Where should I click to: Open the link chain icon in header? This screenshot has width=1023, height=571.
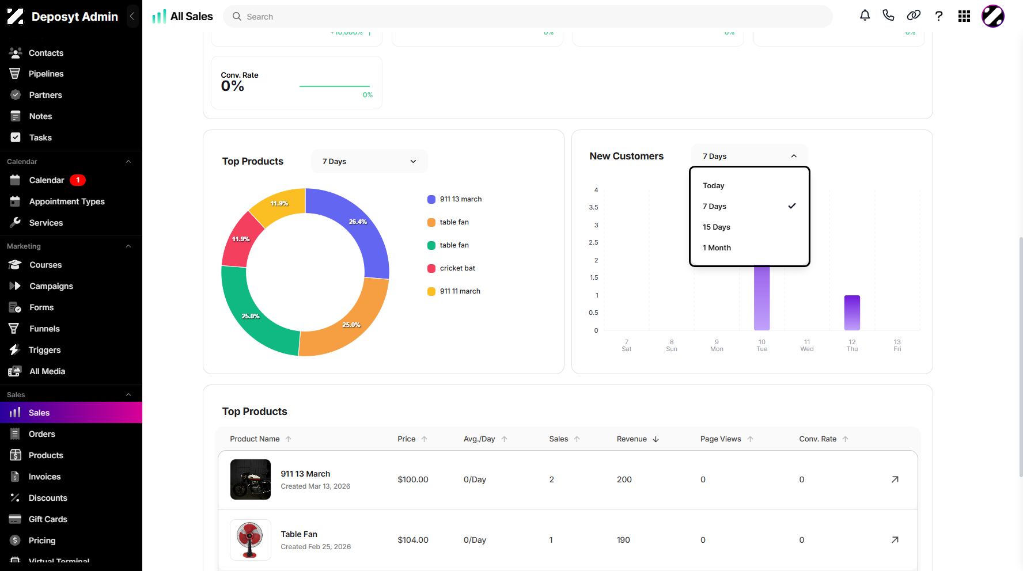[914, 16]
